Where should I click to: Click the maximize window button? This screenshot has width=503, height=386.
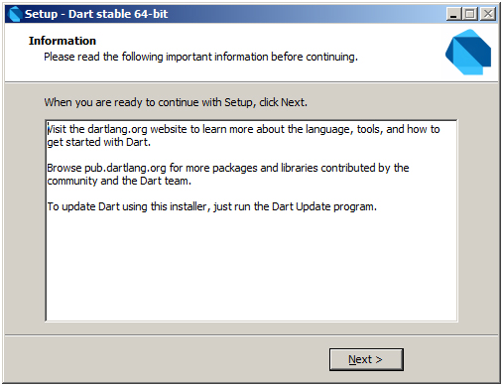(x=470, y=14)
